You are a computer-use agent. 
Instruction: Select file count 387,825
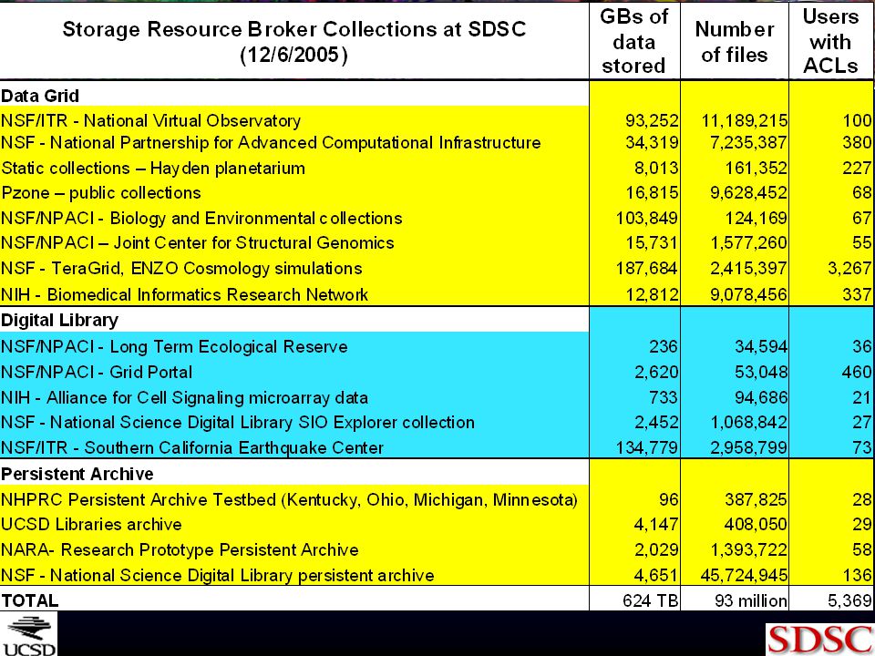pyautogui.click(x=757, y=499)
